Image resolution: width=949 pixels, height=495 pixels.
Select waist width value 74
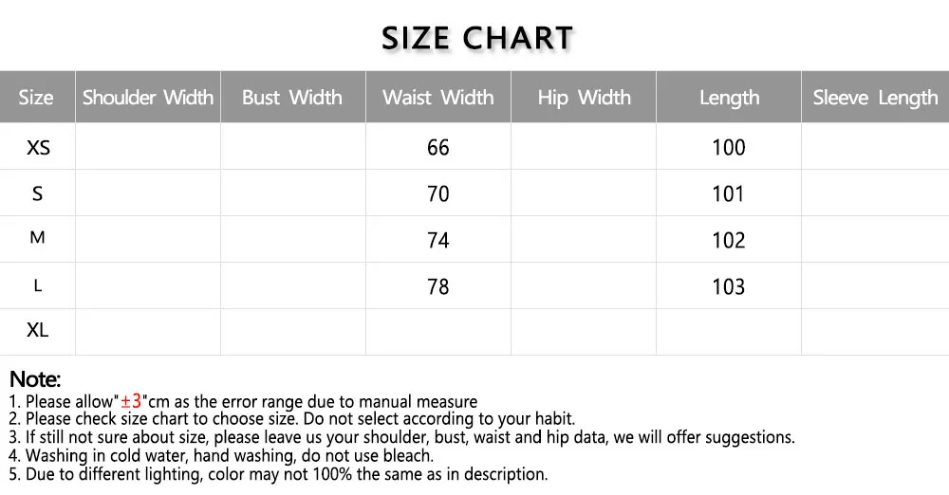tap(438, 241)
